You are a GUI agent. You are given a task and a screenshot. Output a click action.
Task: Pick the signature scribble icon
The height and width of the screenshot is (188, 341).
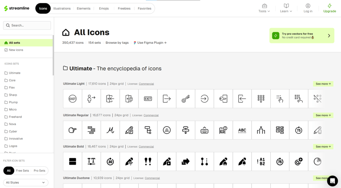click(110, 130)
